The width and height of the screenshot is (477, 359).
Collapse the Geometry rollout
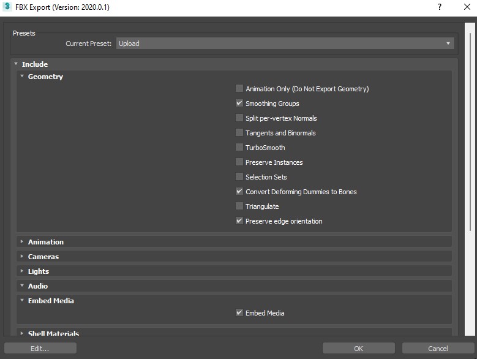pyautogui.click(x=23, y=77)
